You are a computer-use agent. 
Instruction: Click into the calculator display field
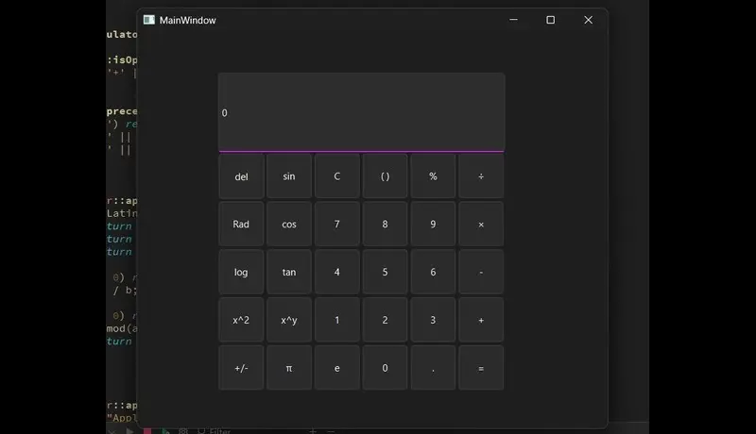(362, 112)
